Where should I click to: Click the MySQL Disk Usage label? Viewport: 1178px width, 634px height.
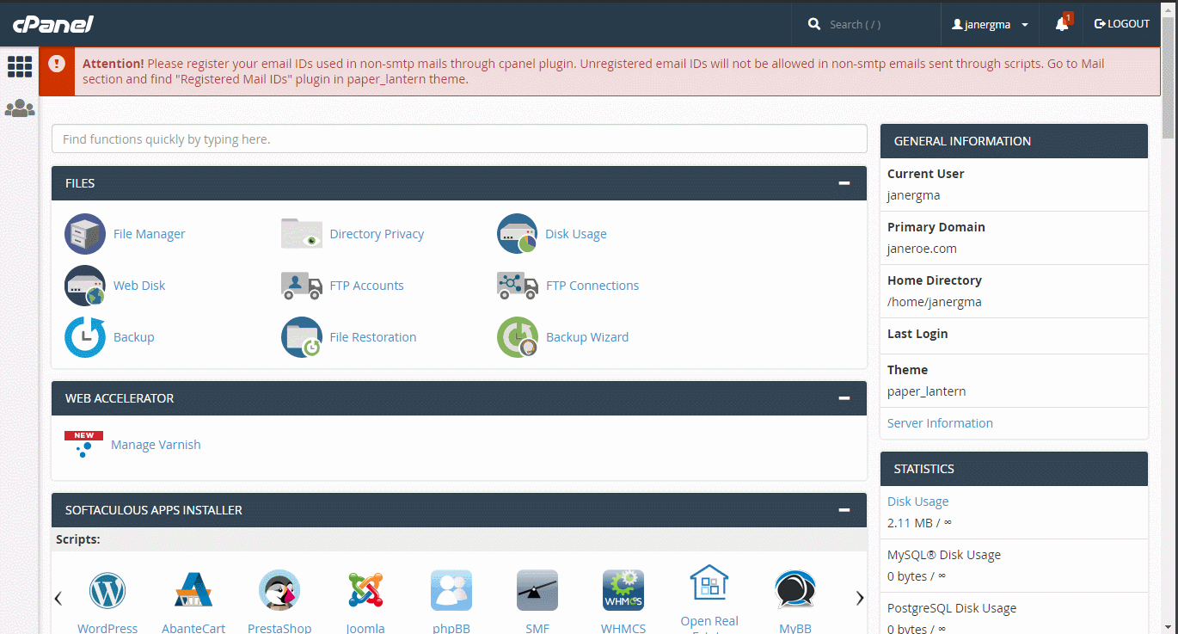click(944, 555)
